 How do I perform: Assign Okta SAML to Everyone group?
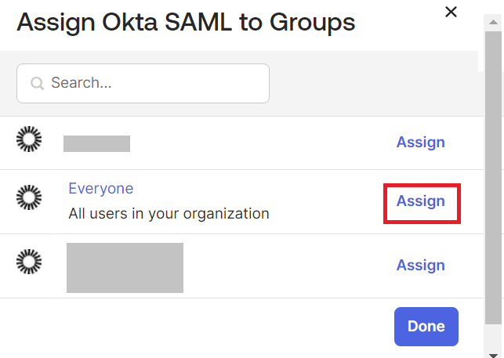[420, 201]
